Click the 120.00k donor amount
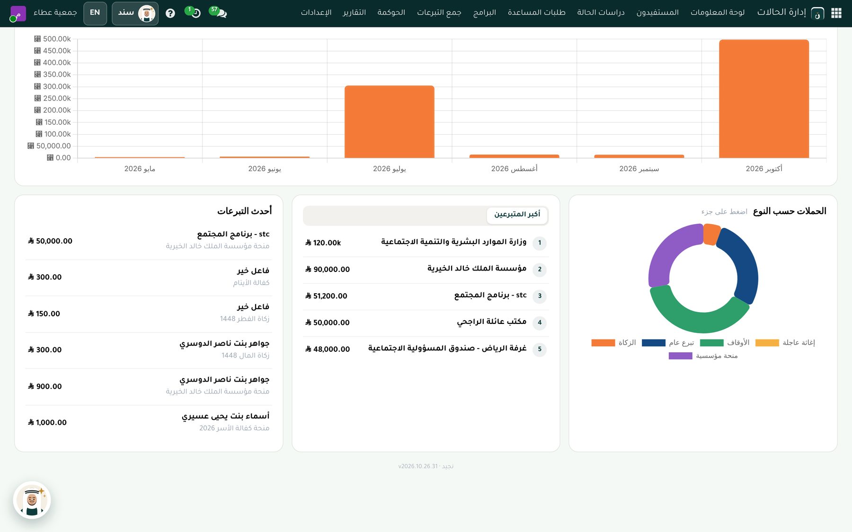 pos(323,243)
